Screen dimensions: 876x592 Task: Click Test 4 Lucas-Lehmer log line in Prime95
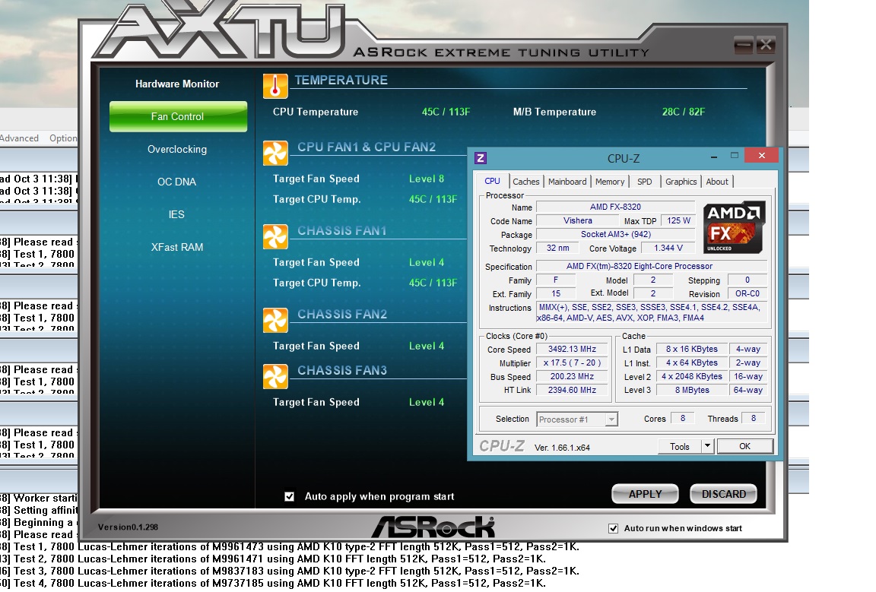(x=273, y=583)
